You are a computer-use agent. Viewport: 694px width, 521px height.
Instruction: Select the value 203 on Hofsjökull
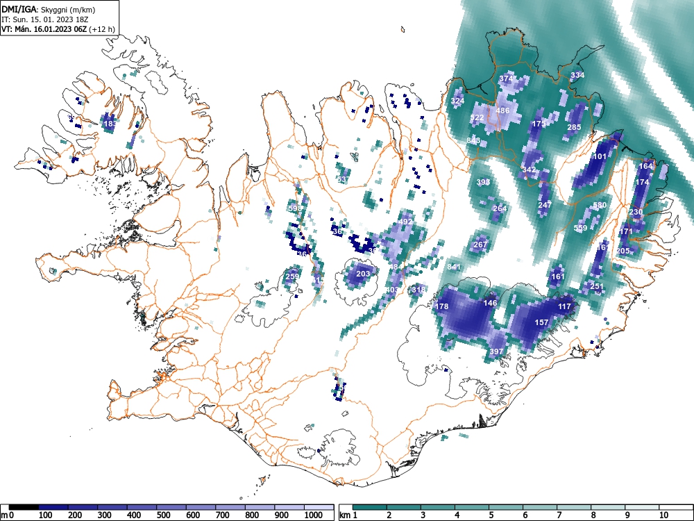click(x=363, y=274)
